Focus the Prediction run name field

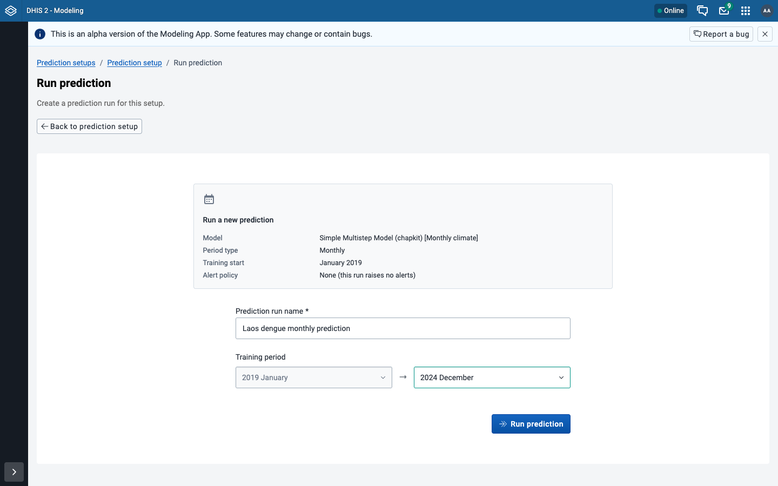point(403,328)
